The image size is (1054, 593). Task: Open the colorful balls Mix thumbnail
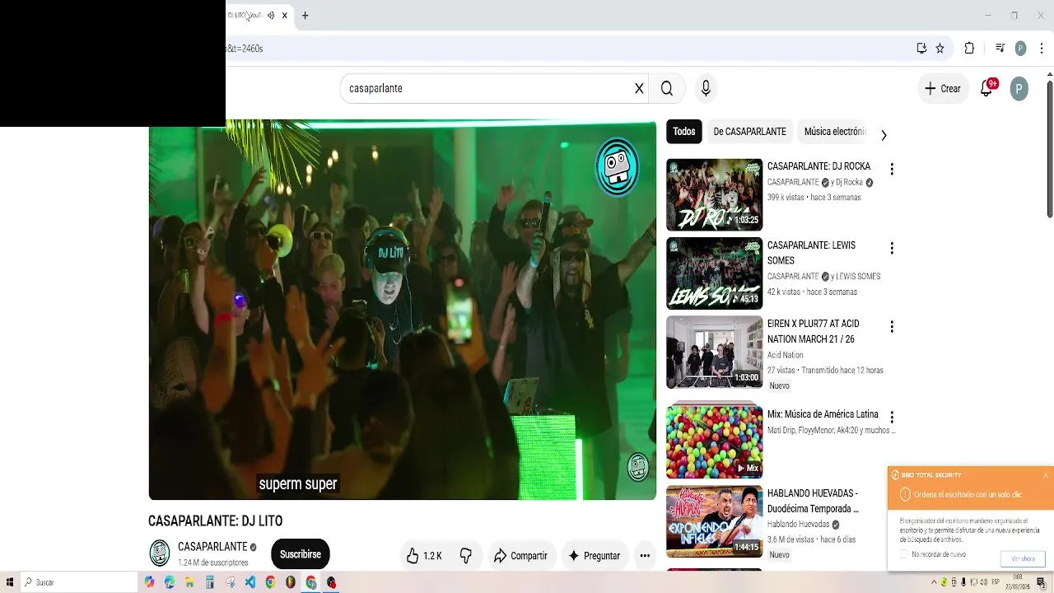click(714, 441)
